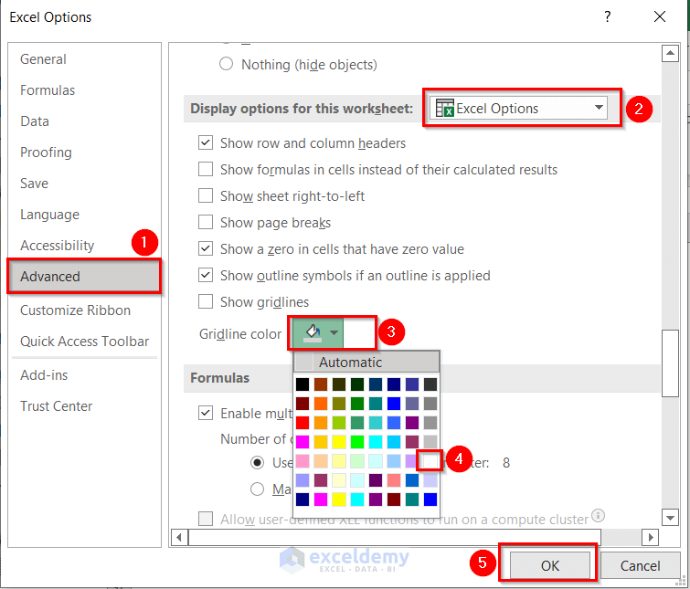Close the Excel Options dialog
Screen dimensions: 690x589
[x=660, y=16]
